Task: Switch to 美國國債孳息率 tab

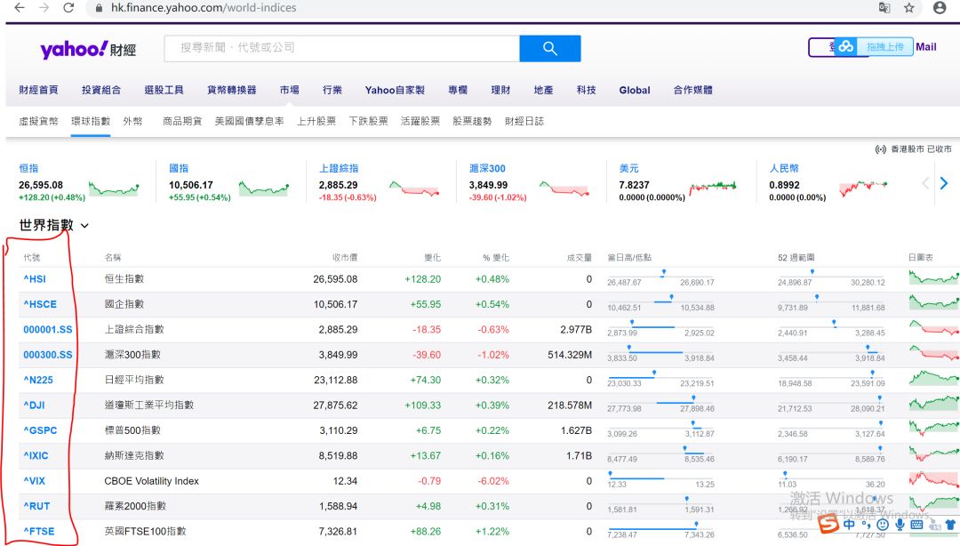Action: pyautogui.click(x=249, y=121)
